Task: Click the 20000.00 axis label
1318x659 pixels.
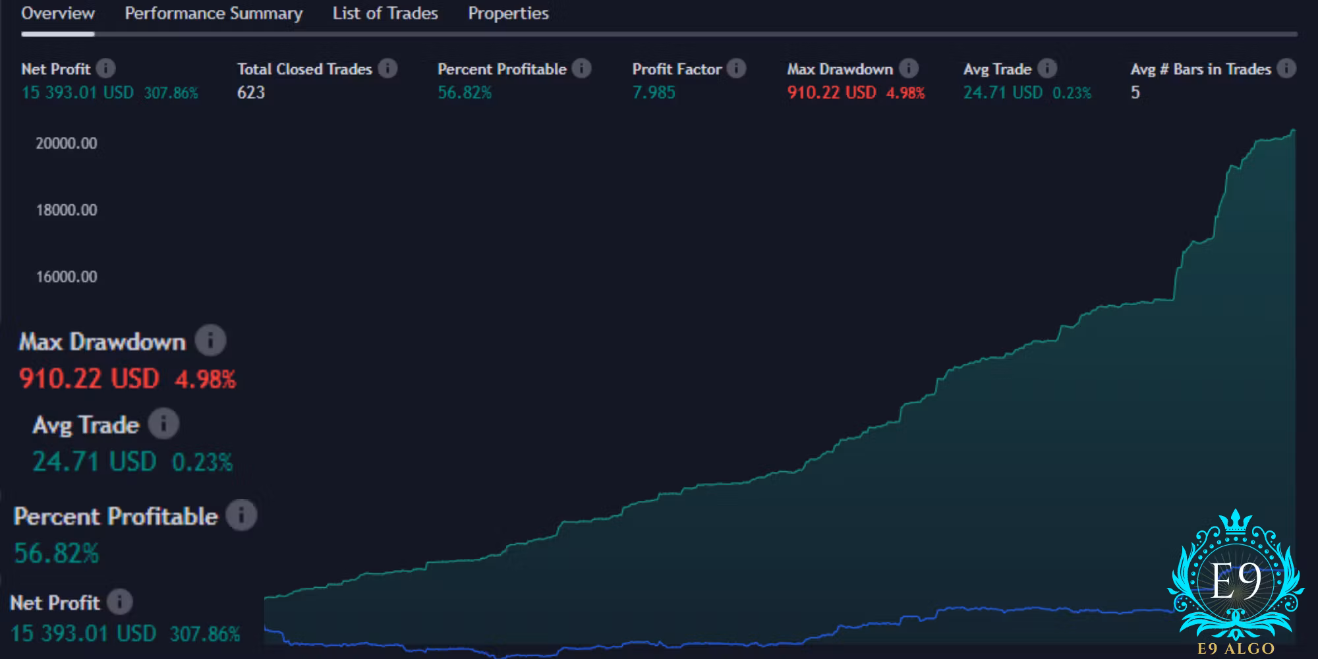Action: (67, 144)
